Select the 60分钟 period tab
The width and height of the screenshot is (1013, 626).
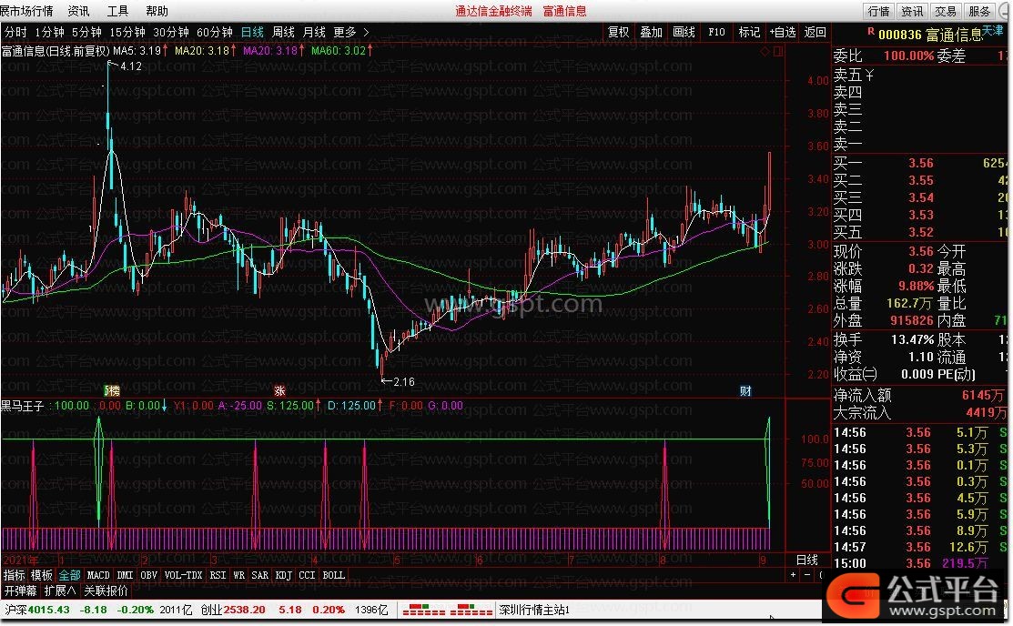(x=215, y=33)
